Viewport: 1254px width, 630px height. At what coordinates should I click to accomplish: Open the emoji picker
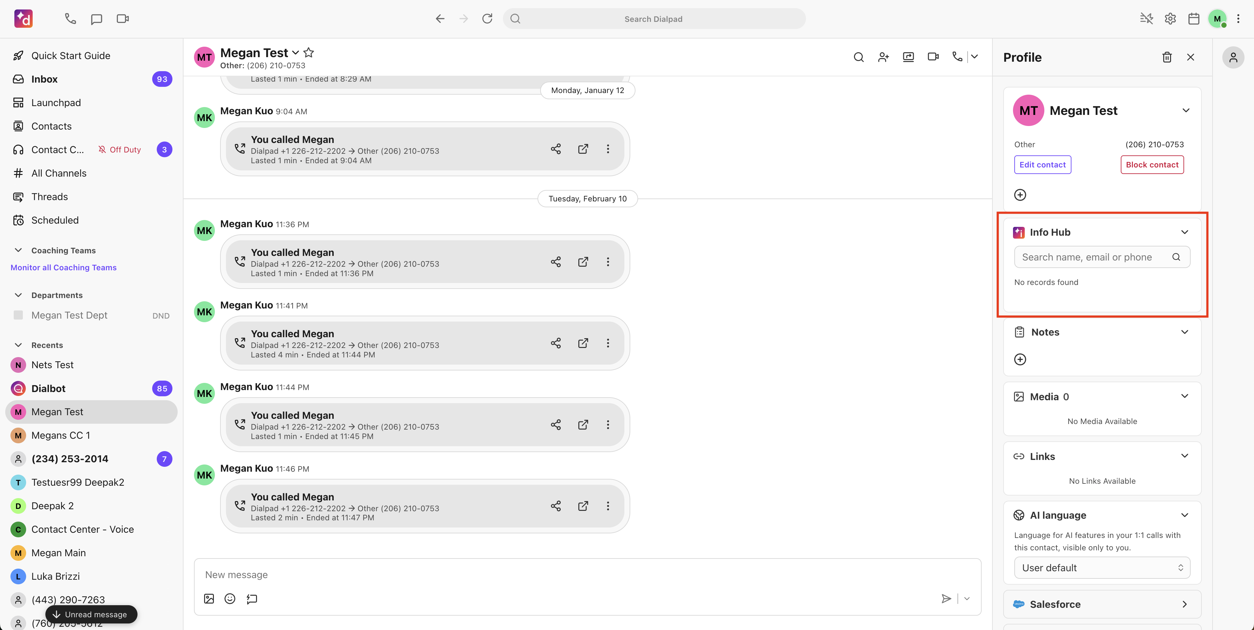click(x=230, y=598)
